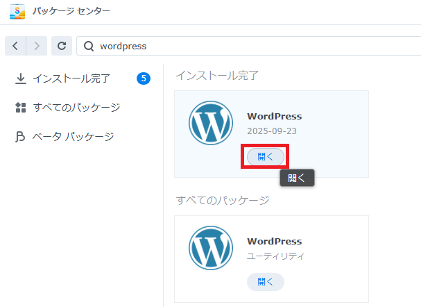Select the WordPress title above 2025-09-23

tap(275, 117)
